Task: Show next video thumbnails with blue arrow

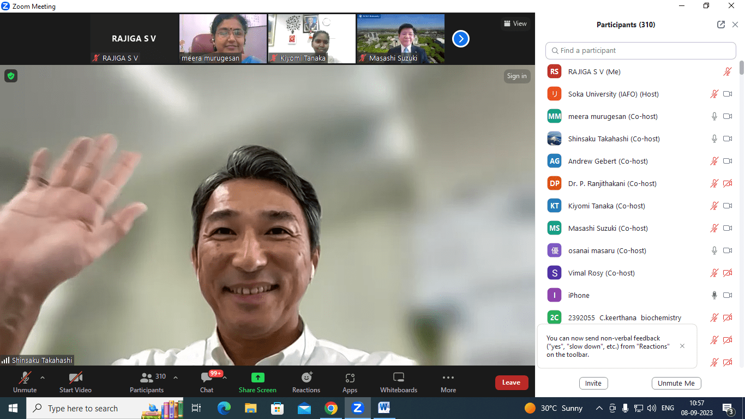Action: [461, 39]
